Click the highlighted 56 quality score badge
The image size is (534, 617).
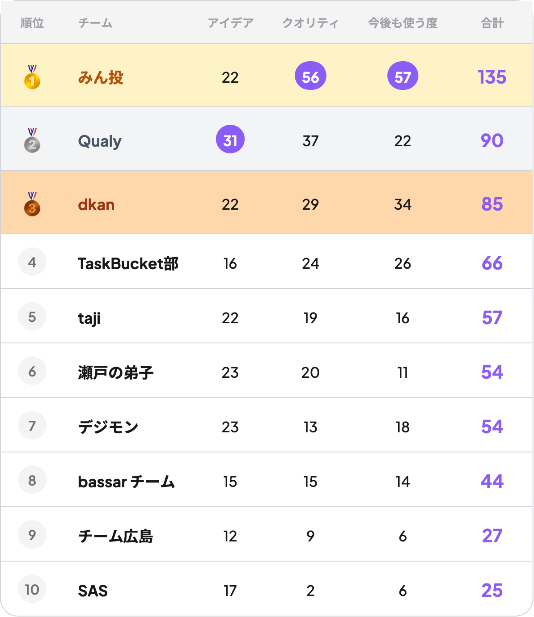[310, 76]
